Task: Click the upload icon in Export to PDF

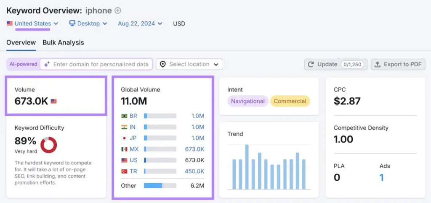Action: [x=378, y=64]
